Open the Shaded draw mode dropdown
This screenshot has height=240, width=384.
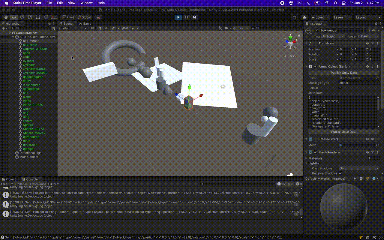[72, 28]
